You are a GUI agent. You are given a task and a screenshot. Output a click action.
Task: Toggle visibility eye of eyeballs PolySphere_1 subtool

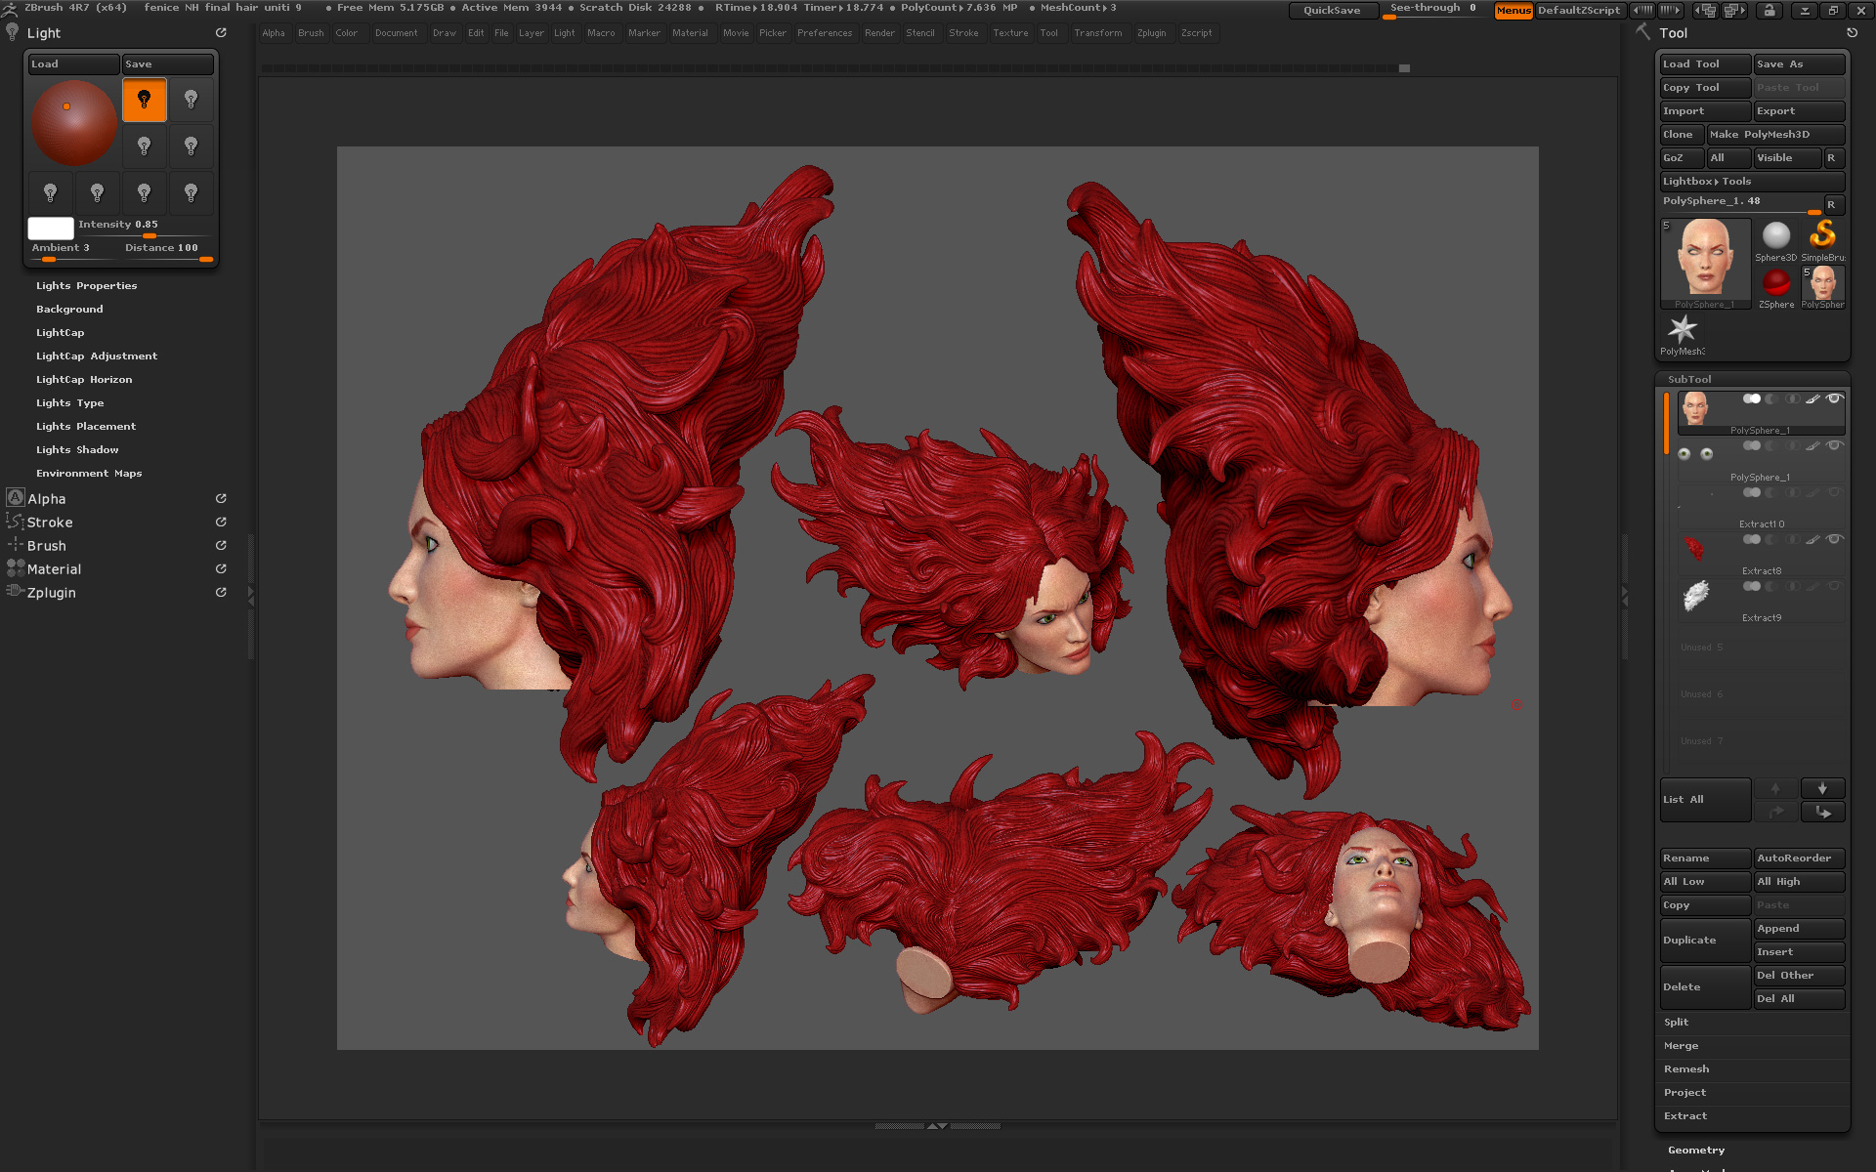[x=1834, y=445]
